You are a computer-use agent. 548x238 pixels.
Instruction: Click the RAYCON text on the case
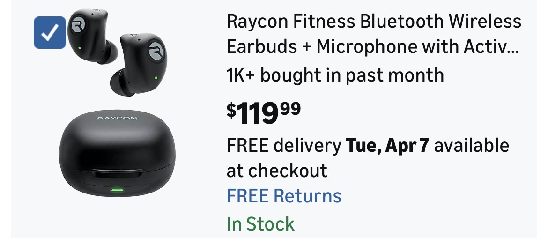117,118
